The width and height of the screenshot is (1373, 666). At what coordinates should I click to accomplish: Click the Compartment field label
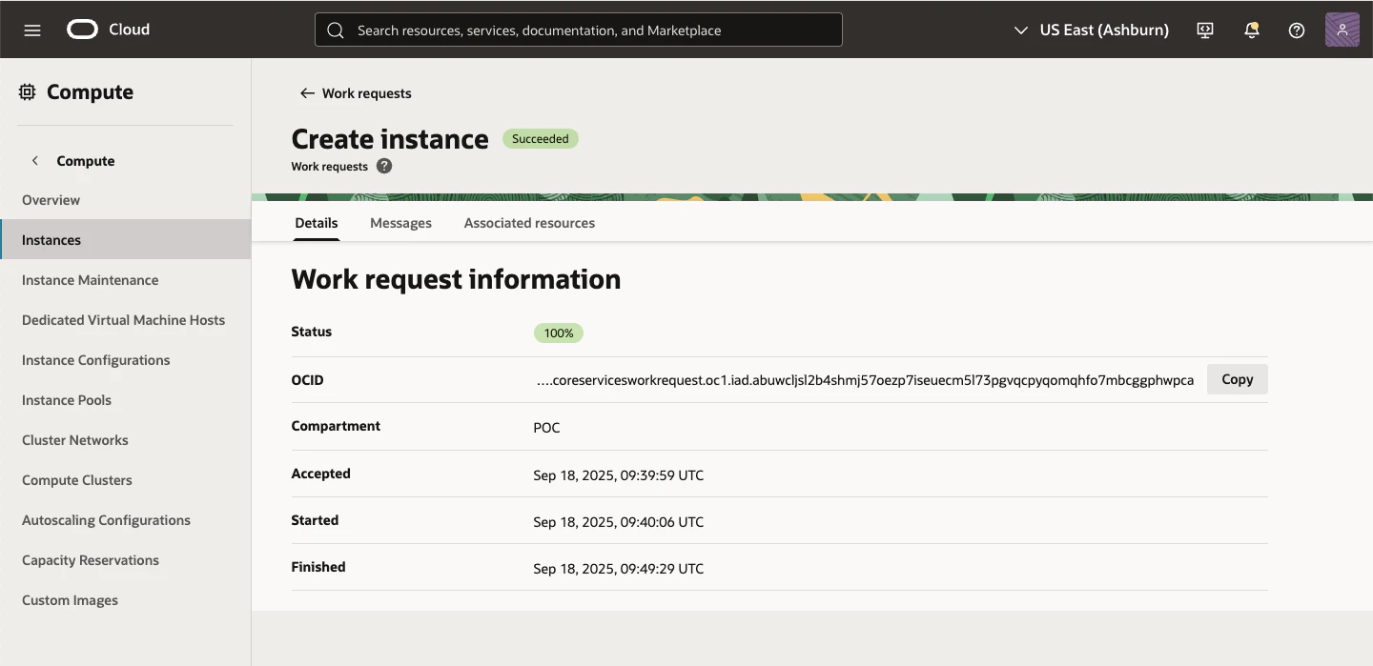coord(336,426)
